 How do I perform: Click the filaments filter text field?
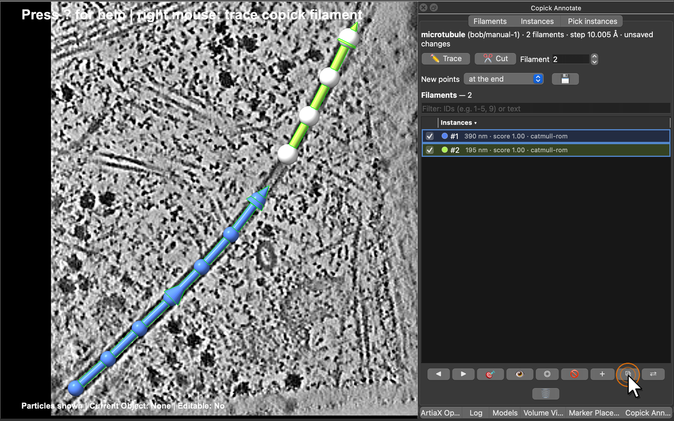click(545, 109)
